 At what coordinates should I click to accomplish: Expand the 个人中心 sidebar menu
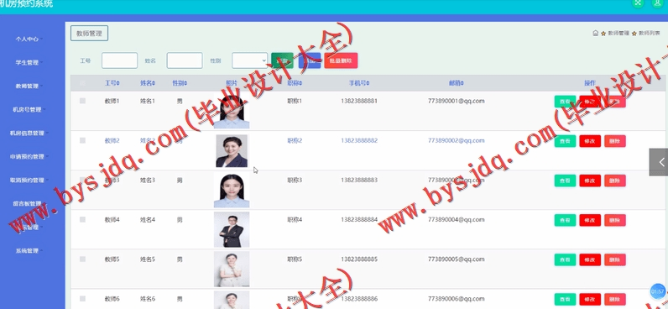coord(29,39)
